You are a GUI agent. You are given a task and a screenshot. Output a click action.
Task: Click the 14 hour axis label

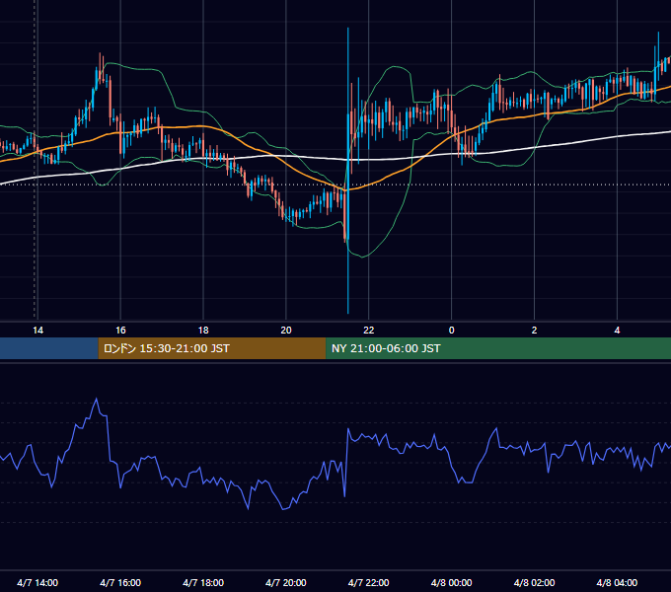coord(37,331)
